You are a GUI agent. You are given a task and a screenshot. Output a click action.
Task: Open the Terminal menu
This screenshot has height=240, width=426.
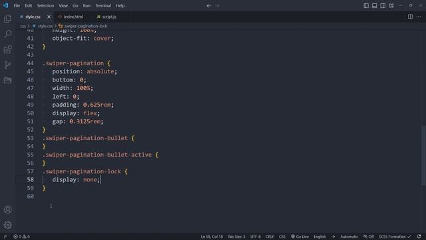[x=103, y=6]
